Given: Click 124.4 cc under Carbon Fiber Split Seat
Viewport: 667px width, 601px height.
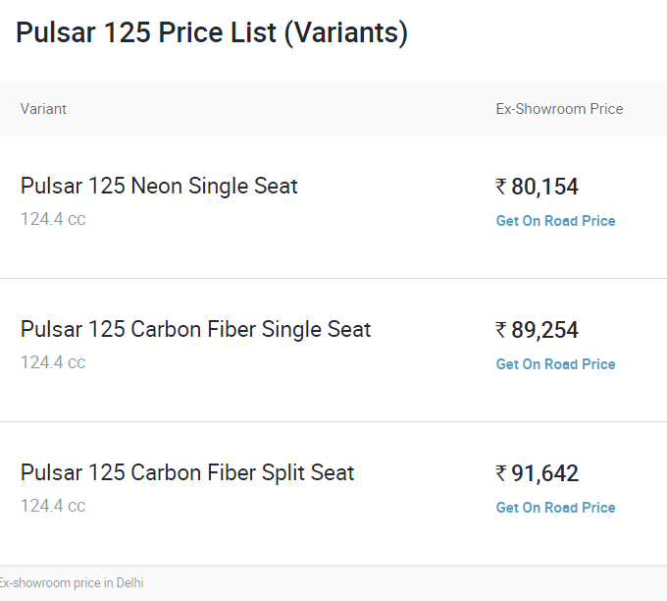Looking at the screenshot, I should point(53,506).
